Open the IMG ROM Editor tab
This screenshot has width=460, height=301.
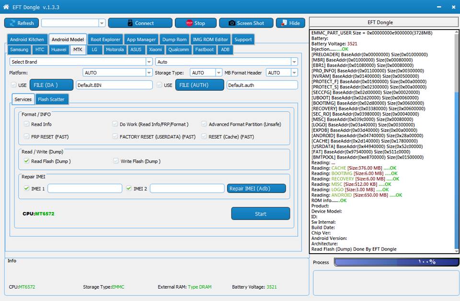210,40
